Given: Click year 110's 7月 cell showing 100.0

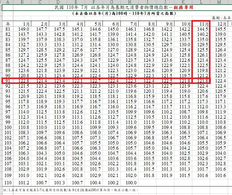Looking at the screenshot, I should point(131,183).
